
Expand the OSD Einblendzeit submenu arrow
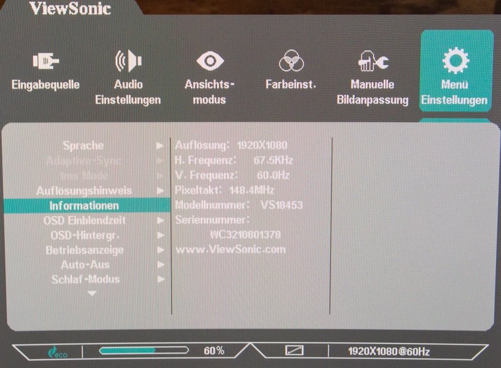coord(160,220)
